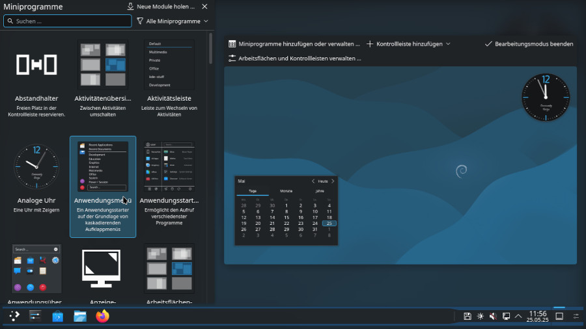Click the highlighted Anwendungsmenü widget
Screen dimensions: 586x329
[x=103, y=187]
